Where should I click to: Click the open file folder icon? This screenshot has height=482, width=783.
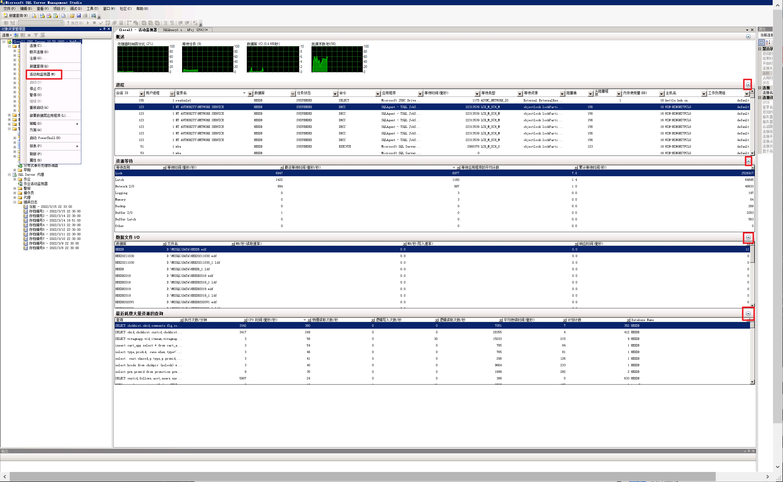click(72, 16)
